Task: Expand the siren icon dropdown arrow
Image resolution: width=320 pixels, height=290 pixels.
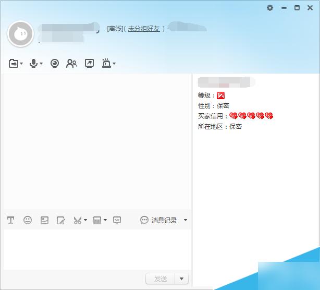Action: point(114,64)
